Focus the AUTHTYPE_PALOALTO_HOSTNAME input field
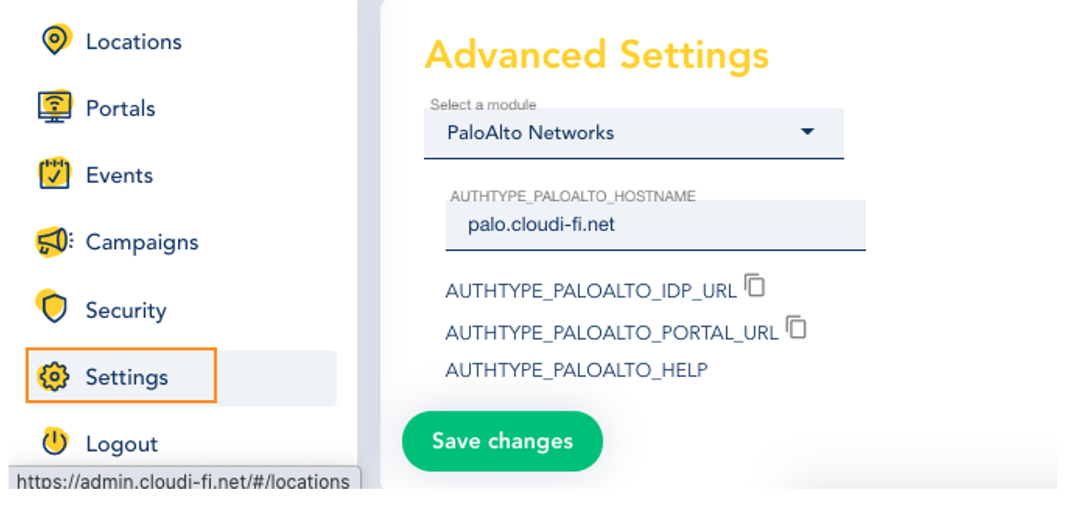The width and height of the screenshot is (1078, 505). [655, 225]
